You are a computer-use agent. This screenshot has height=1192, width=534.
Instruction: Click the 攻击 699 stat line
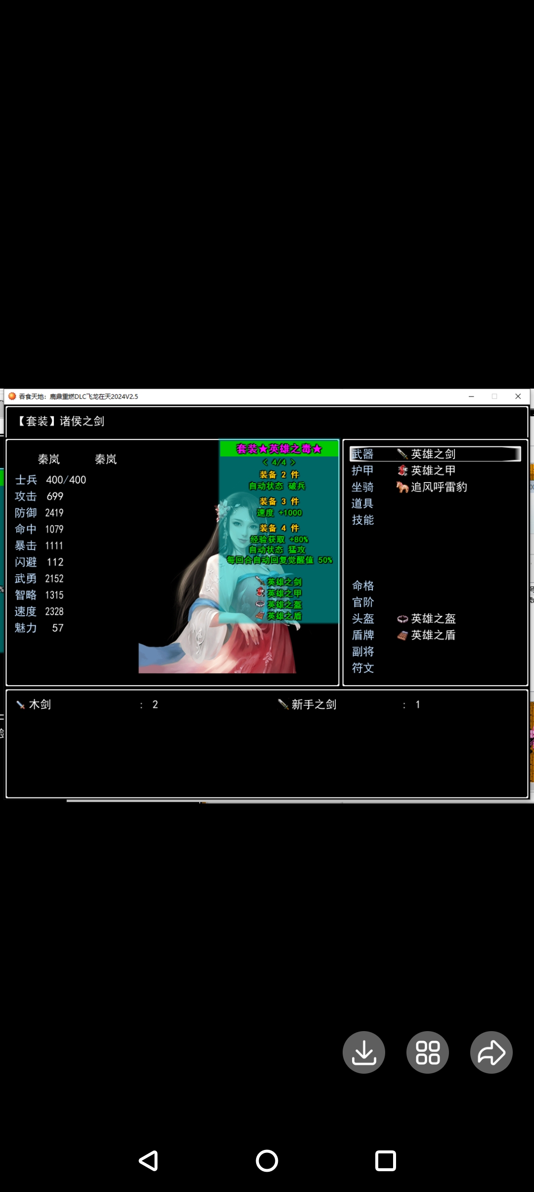point(39,496)
